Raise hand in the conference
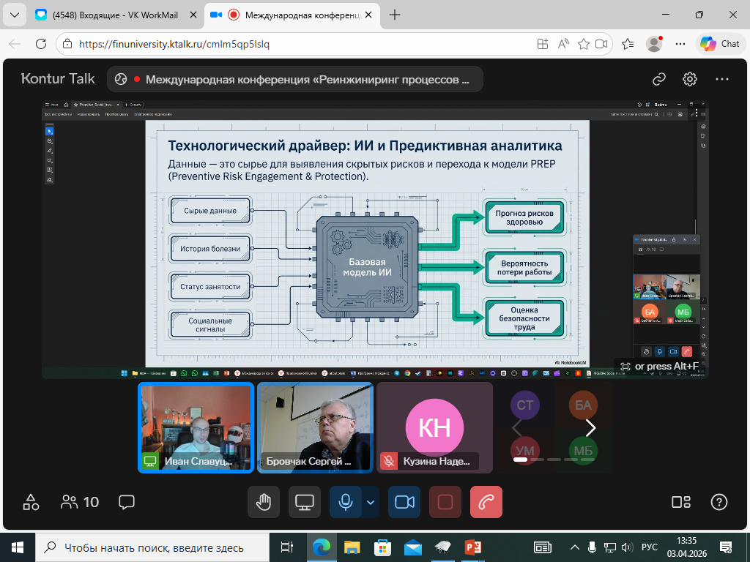 (264, 502)
